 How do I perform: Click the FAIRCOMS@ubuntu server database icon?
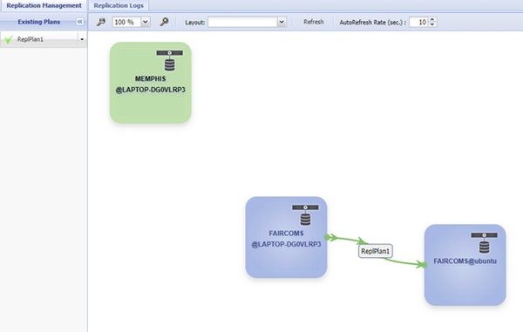coord(485,243)
